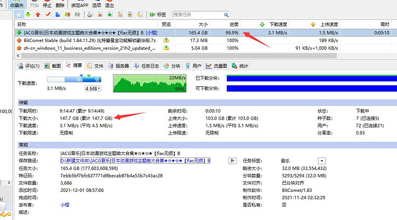This screenshot has height=220, width=397.
Task: Open the 收藏夹 favorites toolbar button
Action: coord(17,4)
